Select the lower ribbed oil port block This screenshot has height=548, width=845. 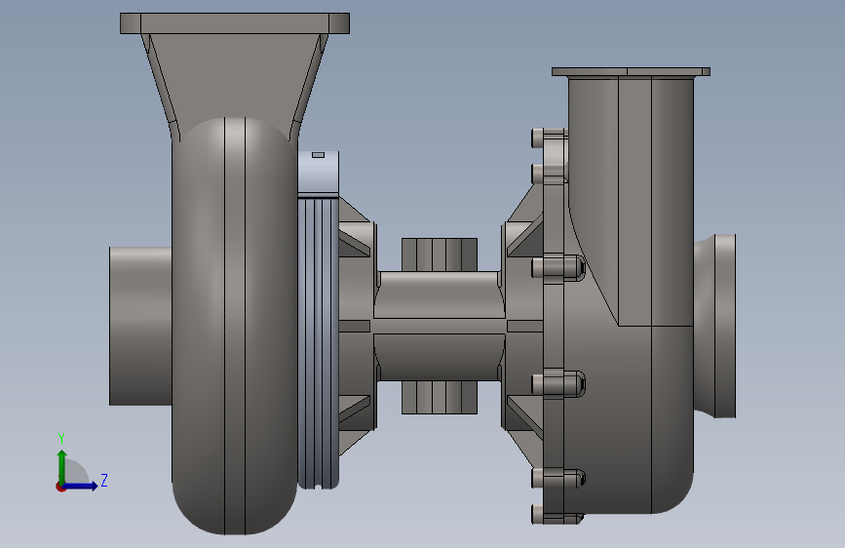(440, 398)
